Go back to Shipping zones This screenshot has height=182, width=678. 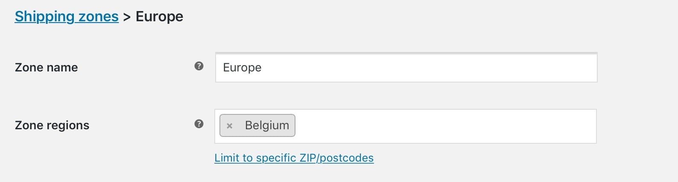click(67, 17)
